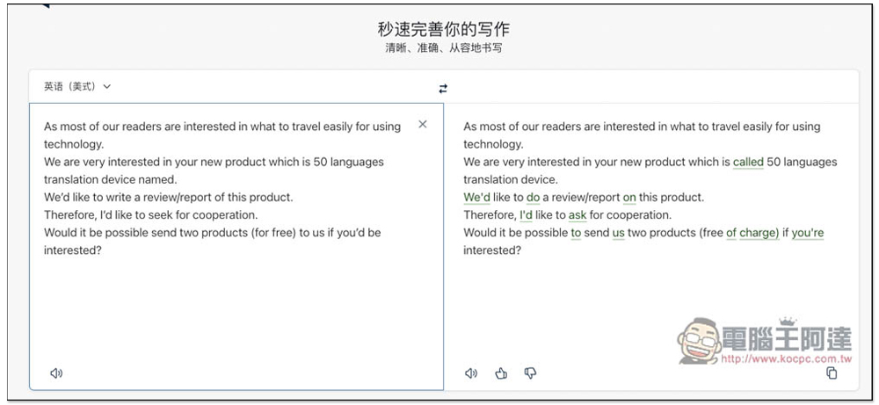Image resolution: width=879 pixels, height=405 pixels.
Task: Click the underlined phrase "of charge)"
Action: pos(752,233)
